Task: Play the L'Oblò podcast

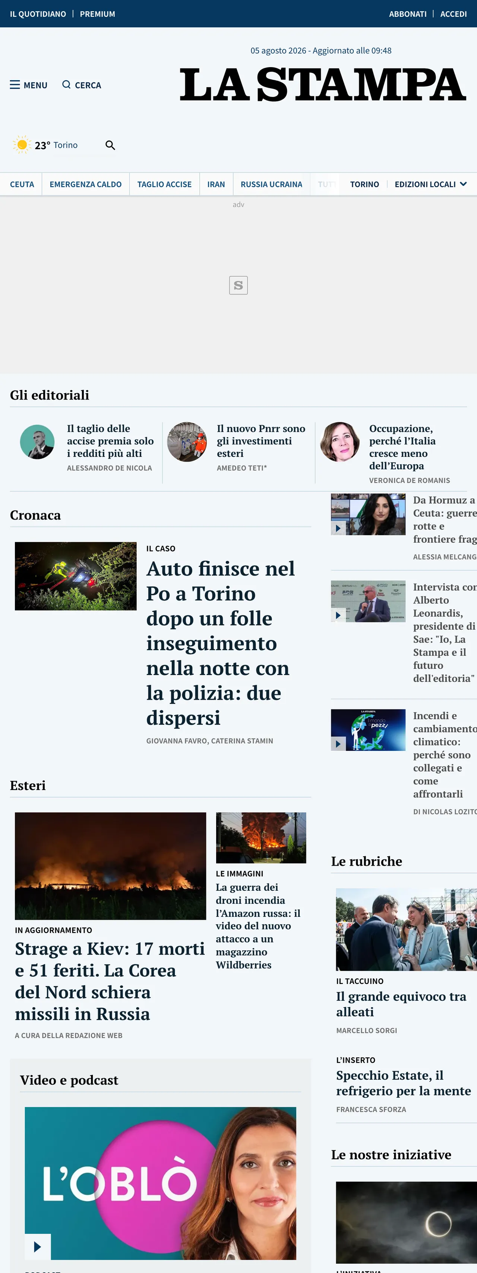Action: (x=38, y=1247)
